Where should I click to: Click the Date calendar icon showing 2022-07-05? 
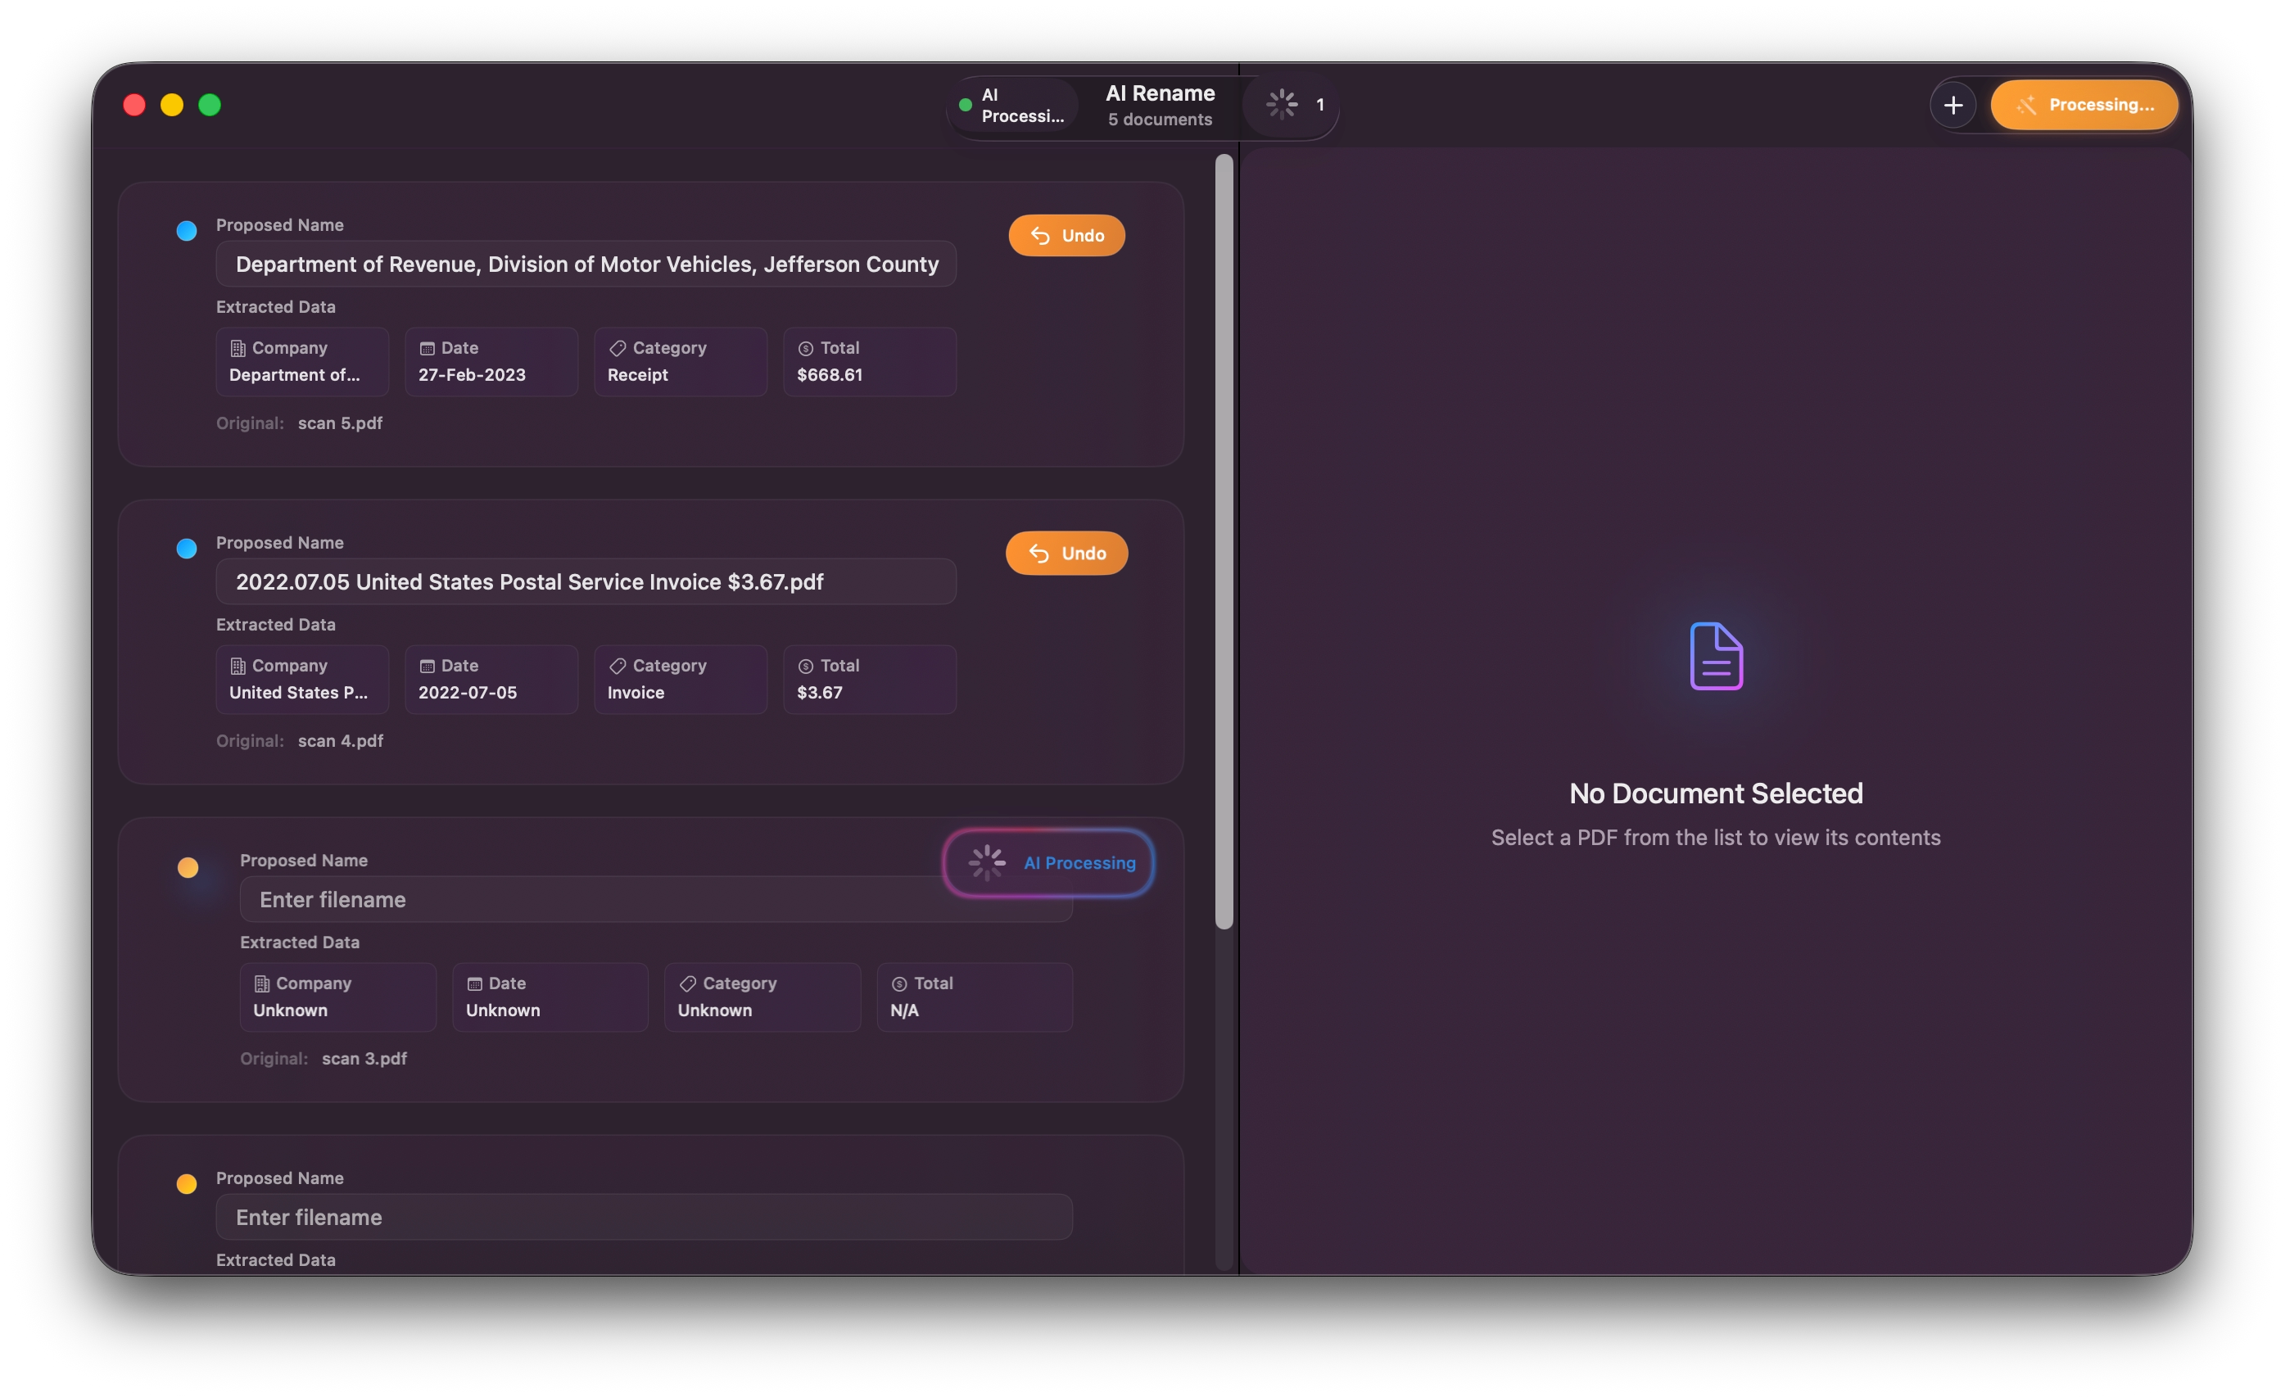tap(427, 667)
